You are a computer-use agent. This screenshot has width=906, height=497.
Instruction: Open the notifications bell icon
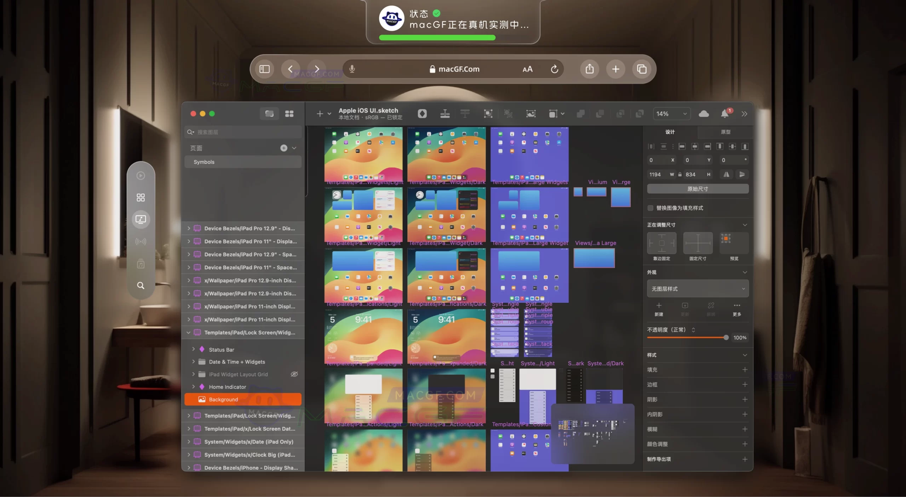pyautogui.click(x=724, y=114)
